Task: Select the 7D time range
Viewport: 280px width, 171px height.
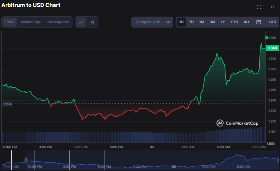Action: click(x=191, y=22)
